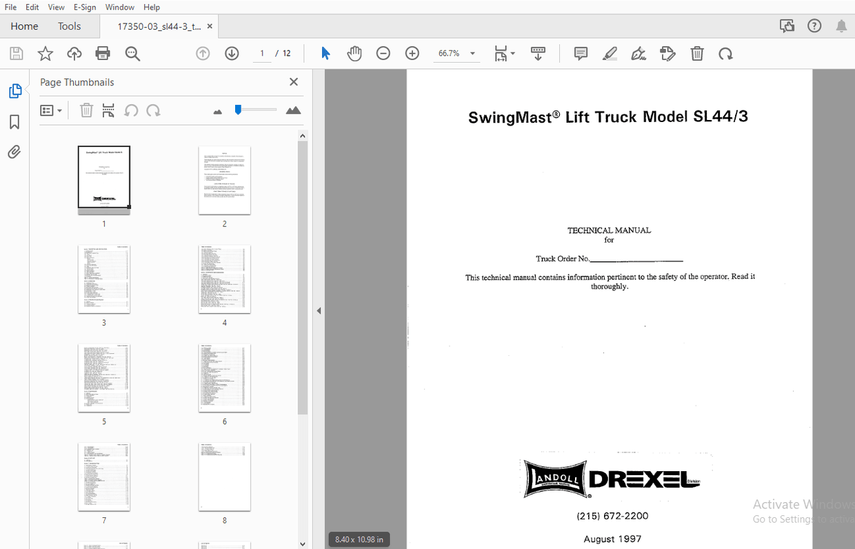Image resolution: width=855 pixels, height=549 pixels.
Task: Open the page display dropdown arrow
Action: [x=513, y=53]
